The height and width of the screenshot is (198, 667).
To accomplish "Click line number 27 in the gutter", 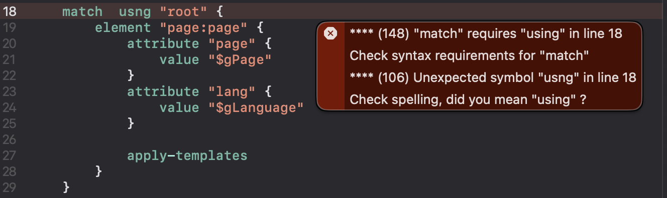I will pyautogui.click(x=10, y=155).
